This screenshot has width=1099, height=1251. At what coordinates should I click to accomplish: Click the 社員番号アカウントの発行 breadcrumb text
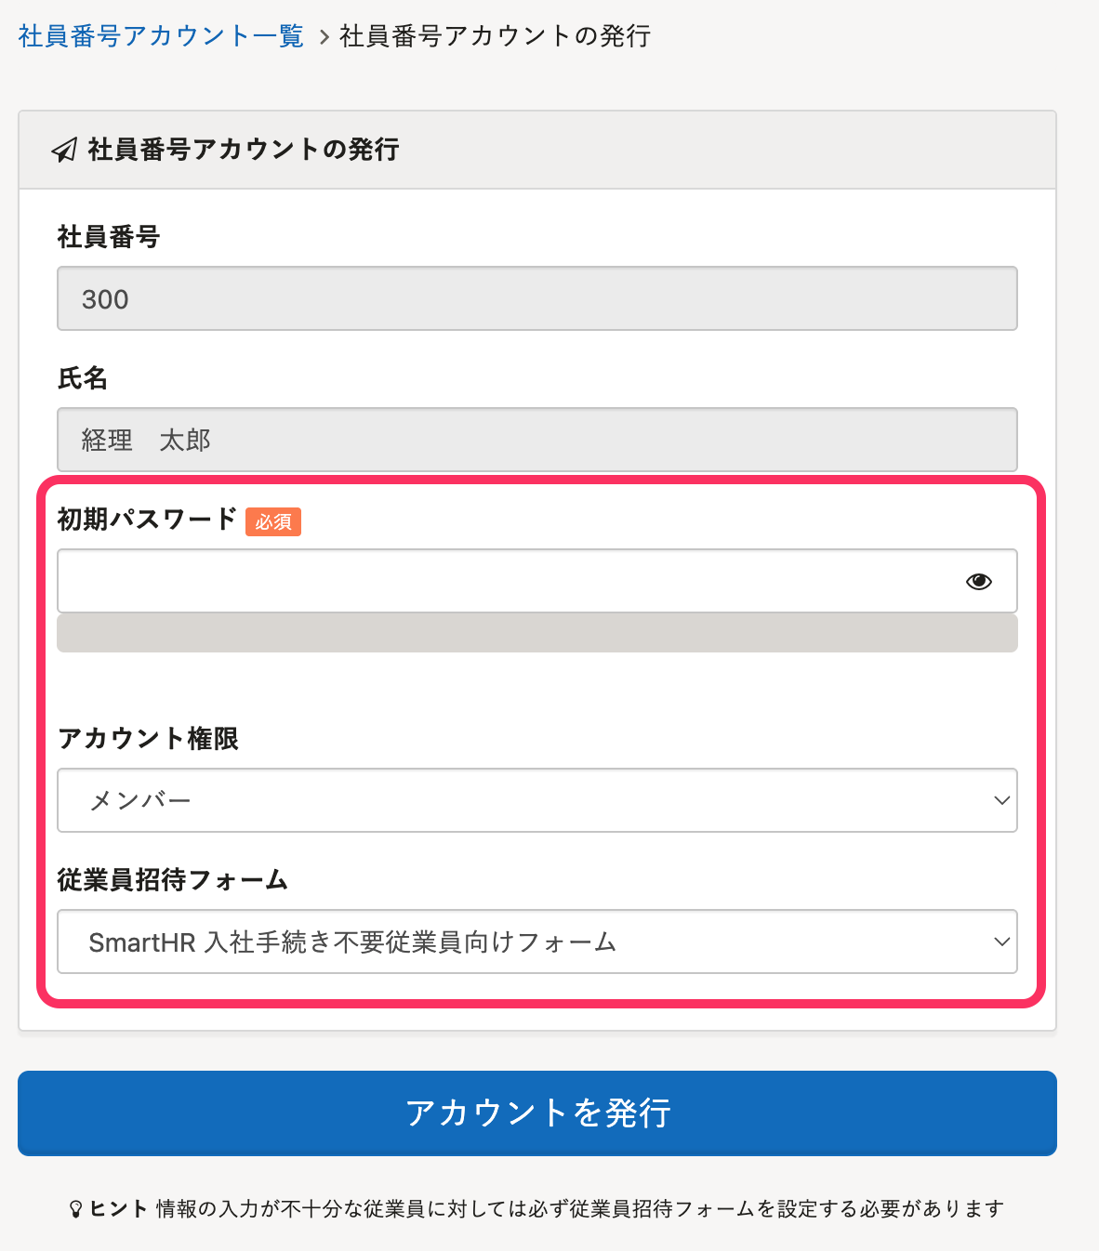tap(495, 36)
